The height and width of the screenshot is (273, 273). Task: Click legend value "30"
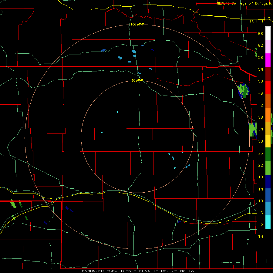pos(261,141)
